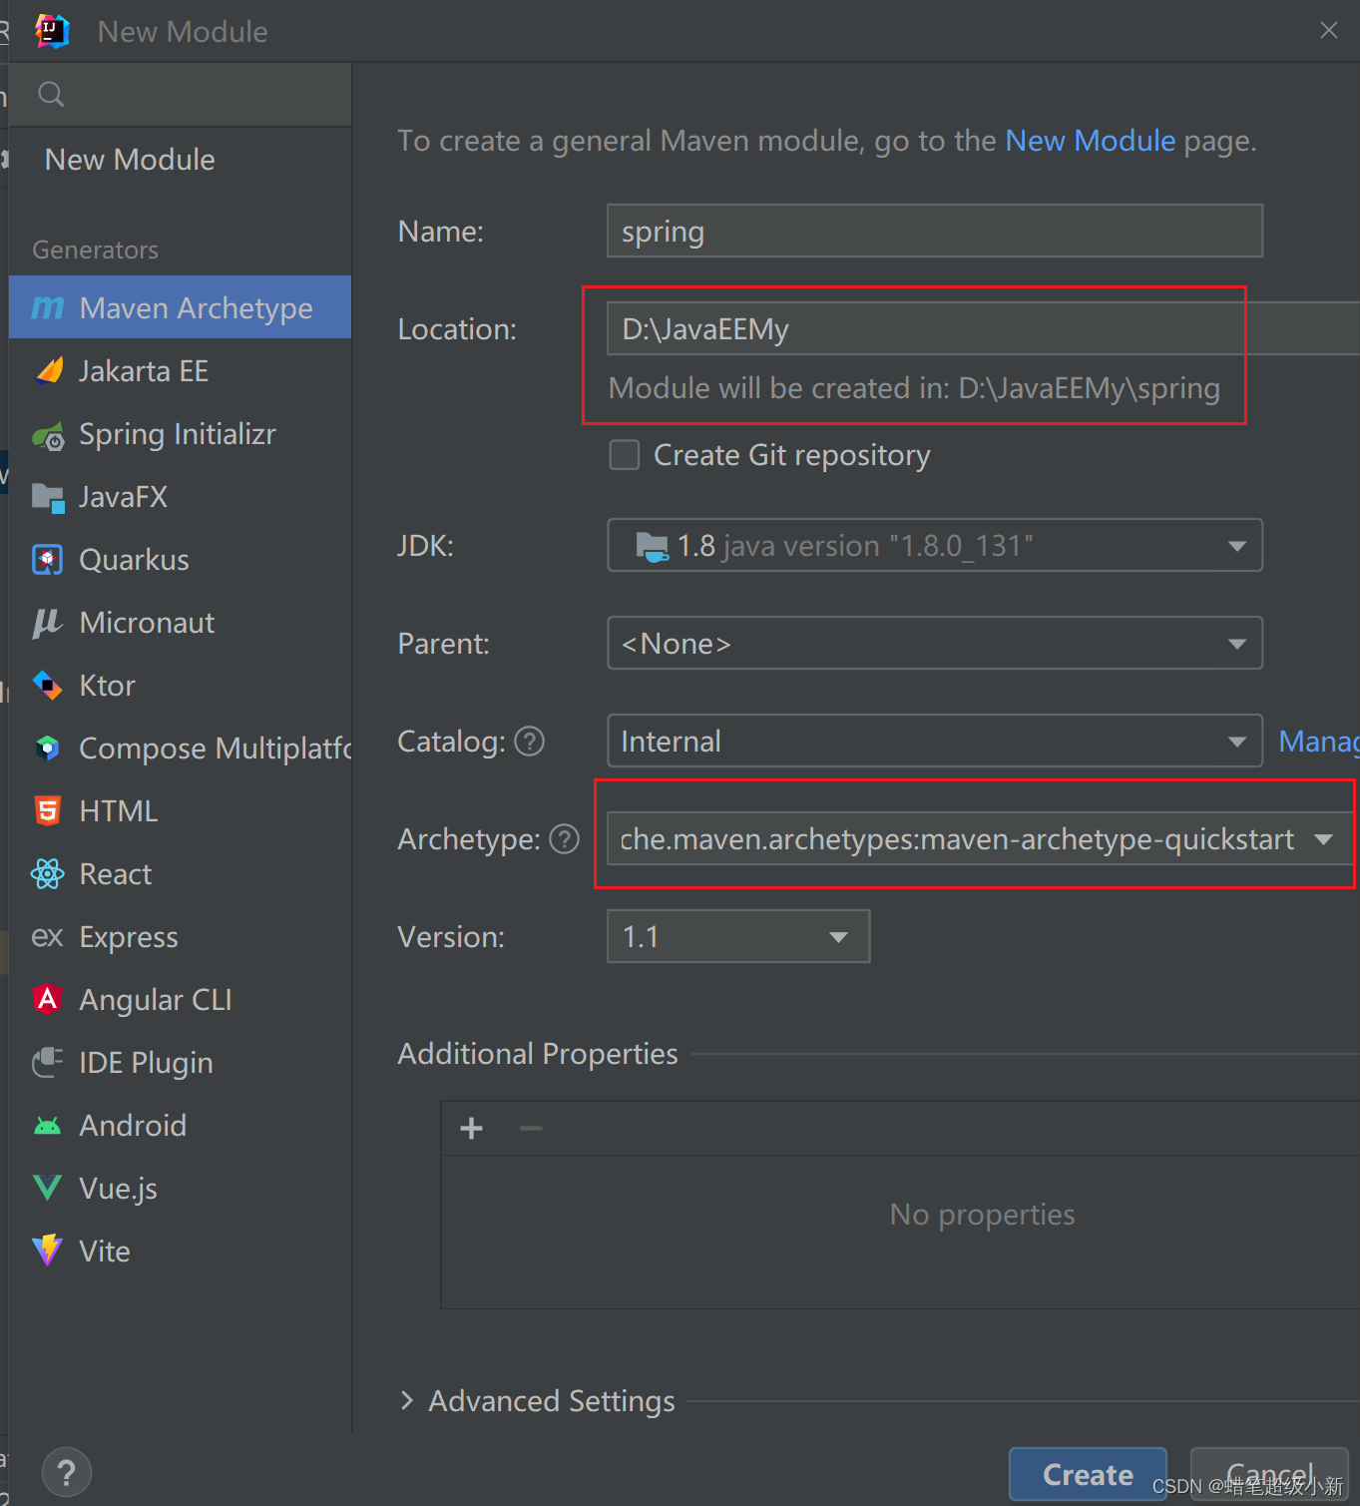
Task: Close the New Module dialog
Action: point(1329,31)
